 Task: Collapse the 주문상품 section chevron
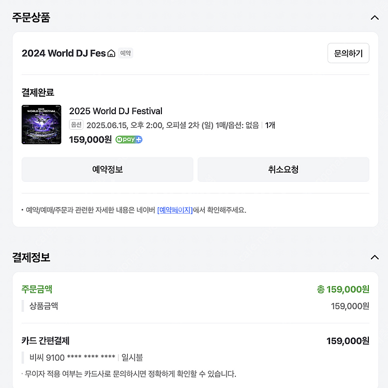click(375, 18)
